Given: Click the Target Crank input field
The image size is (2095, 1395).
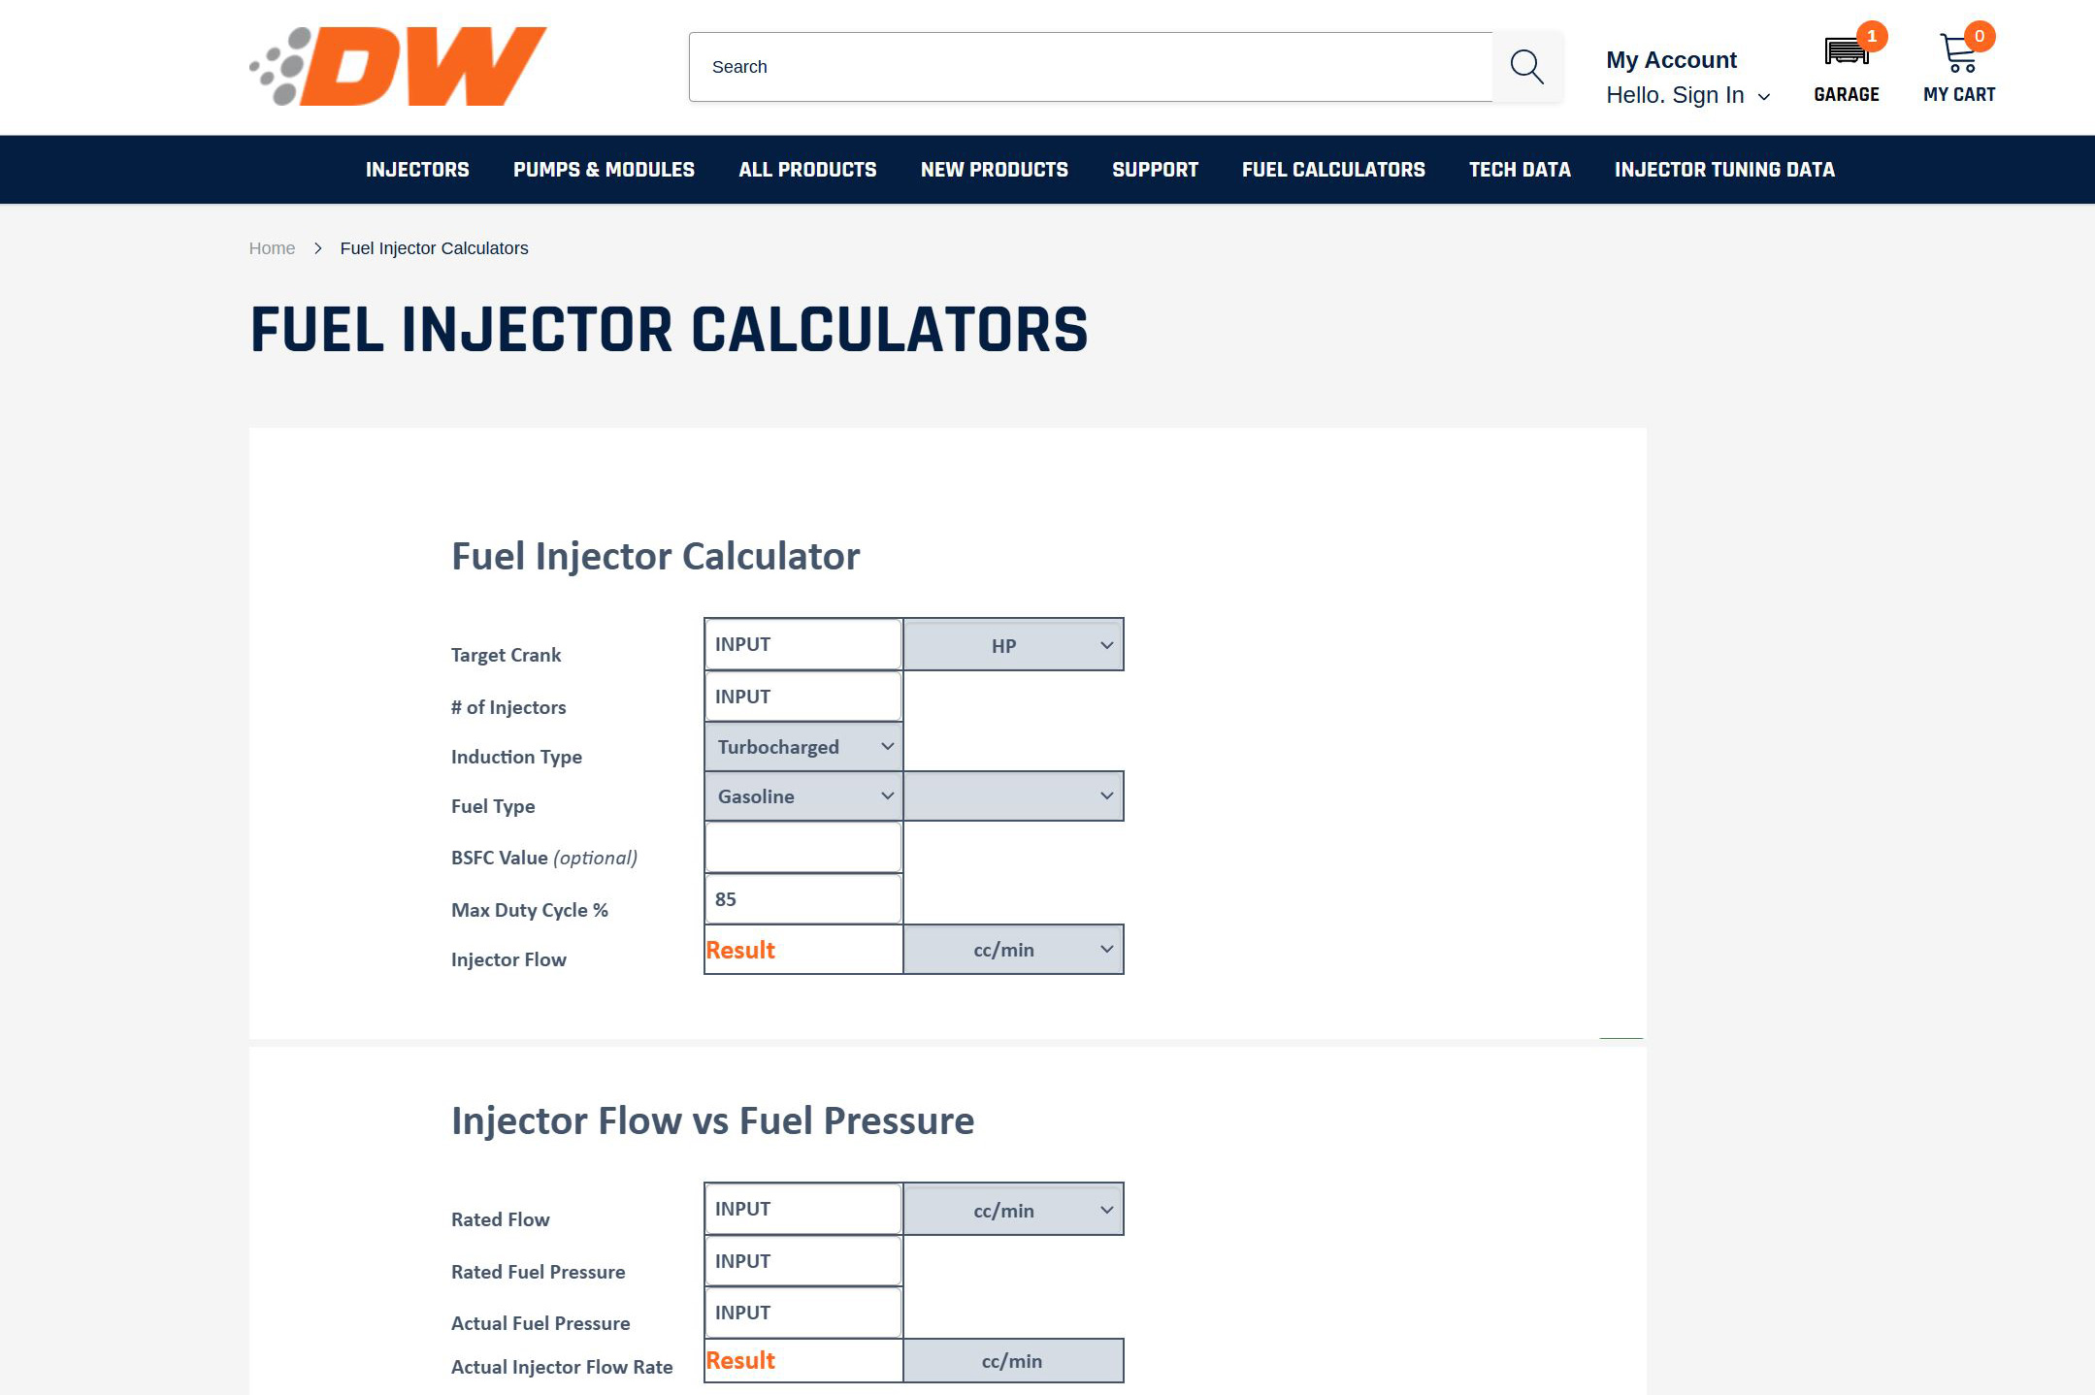Looking at the screenshot, I should pyautogui.click(x=803, y=645).
